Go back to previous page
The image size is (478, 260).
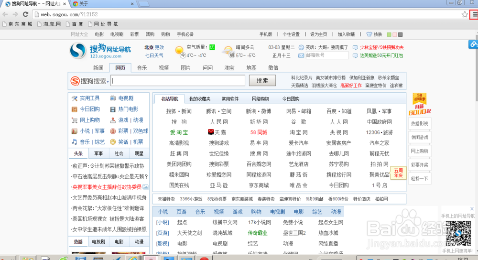(5, 14)
